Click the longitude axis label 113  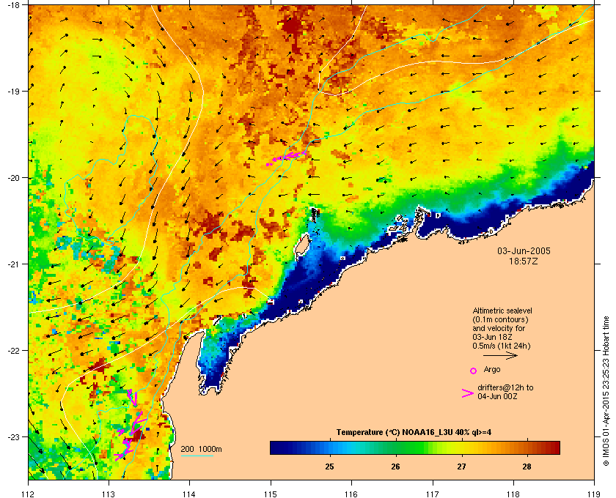click(109, 494)
